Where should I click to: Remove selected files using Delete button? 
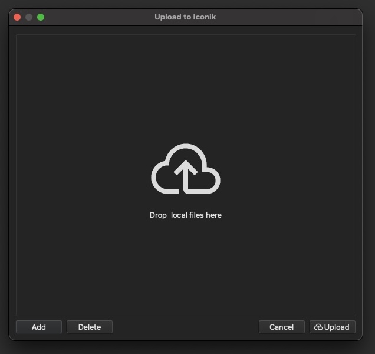(x=90, y=327)
